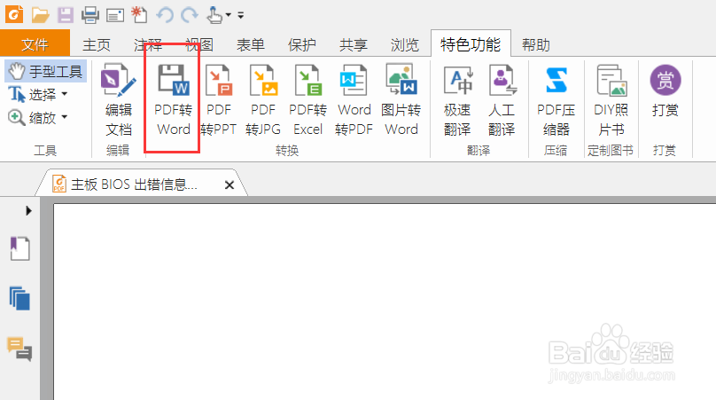
Task: Close the 主板 BIOS document tab
Action: [230, 184]
